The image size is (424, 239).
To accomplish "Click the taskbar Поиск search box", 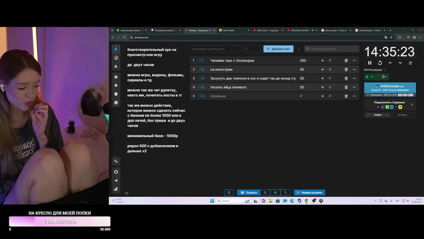I will pyautogui.click(x=234, y=201).
